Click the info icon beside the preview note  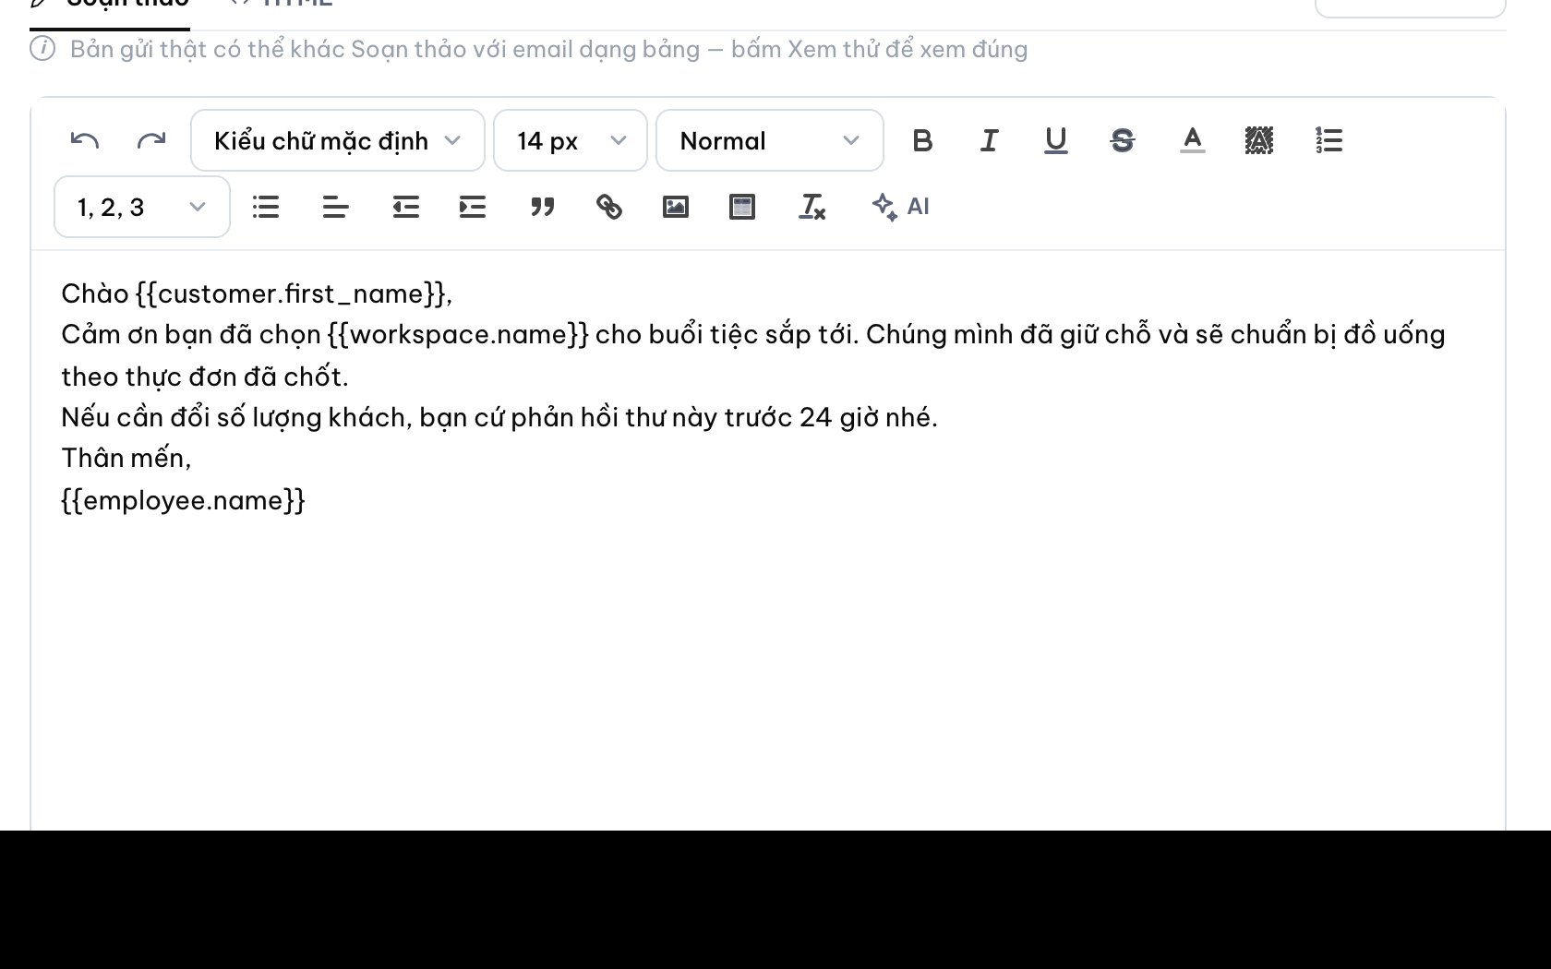pos(42,49)
